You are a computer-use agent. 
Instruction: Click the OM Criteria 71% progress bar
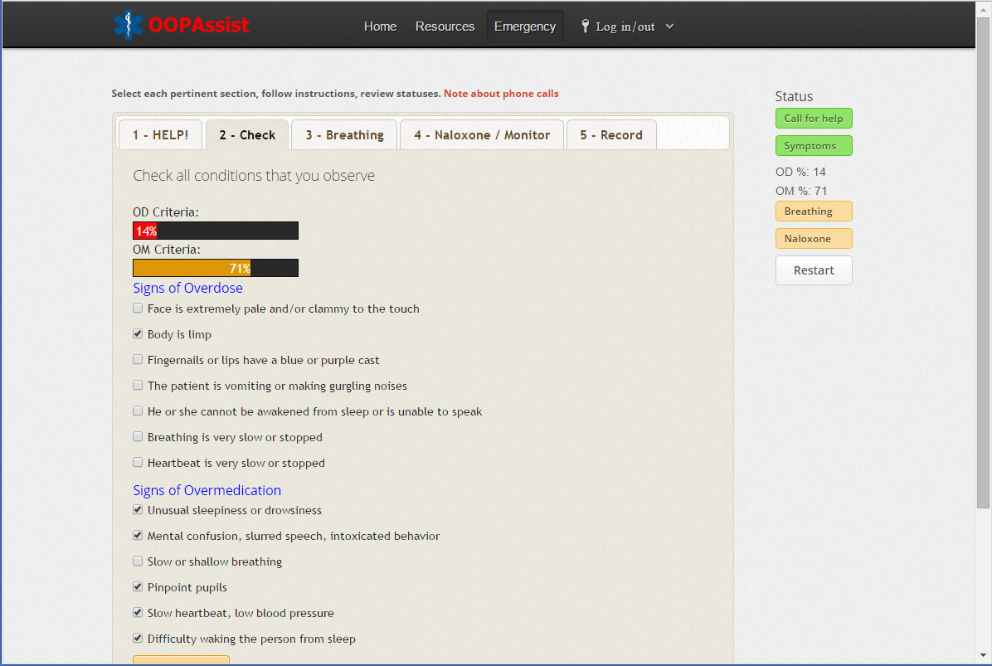coord(216,268)
